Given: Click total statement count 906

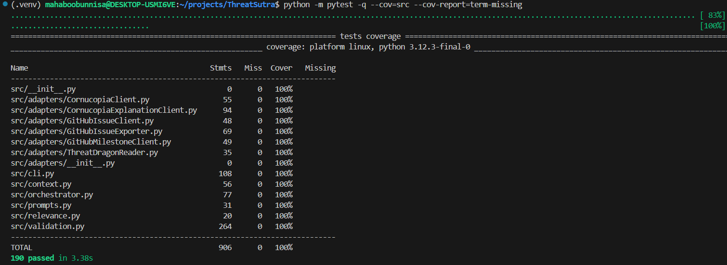Looking at the screenshot, I should pyautogui.click(x=225, y=248).
